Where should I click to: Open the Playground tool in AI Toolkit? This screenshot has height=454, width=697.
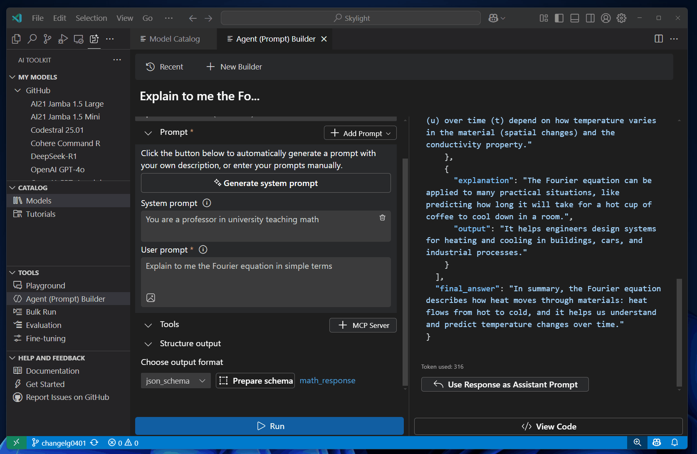(44, 285)
